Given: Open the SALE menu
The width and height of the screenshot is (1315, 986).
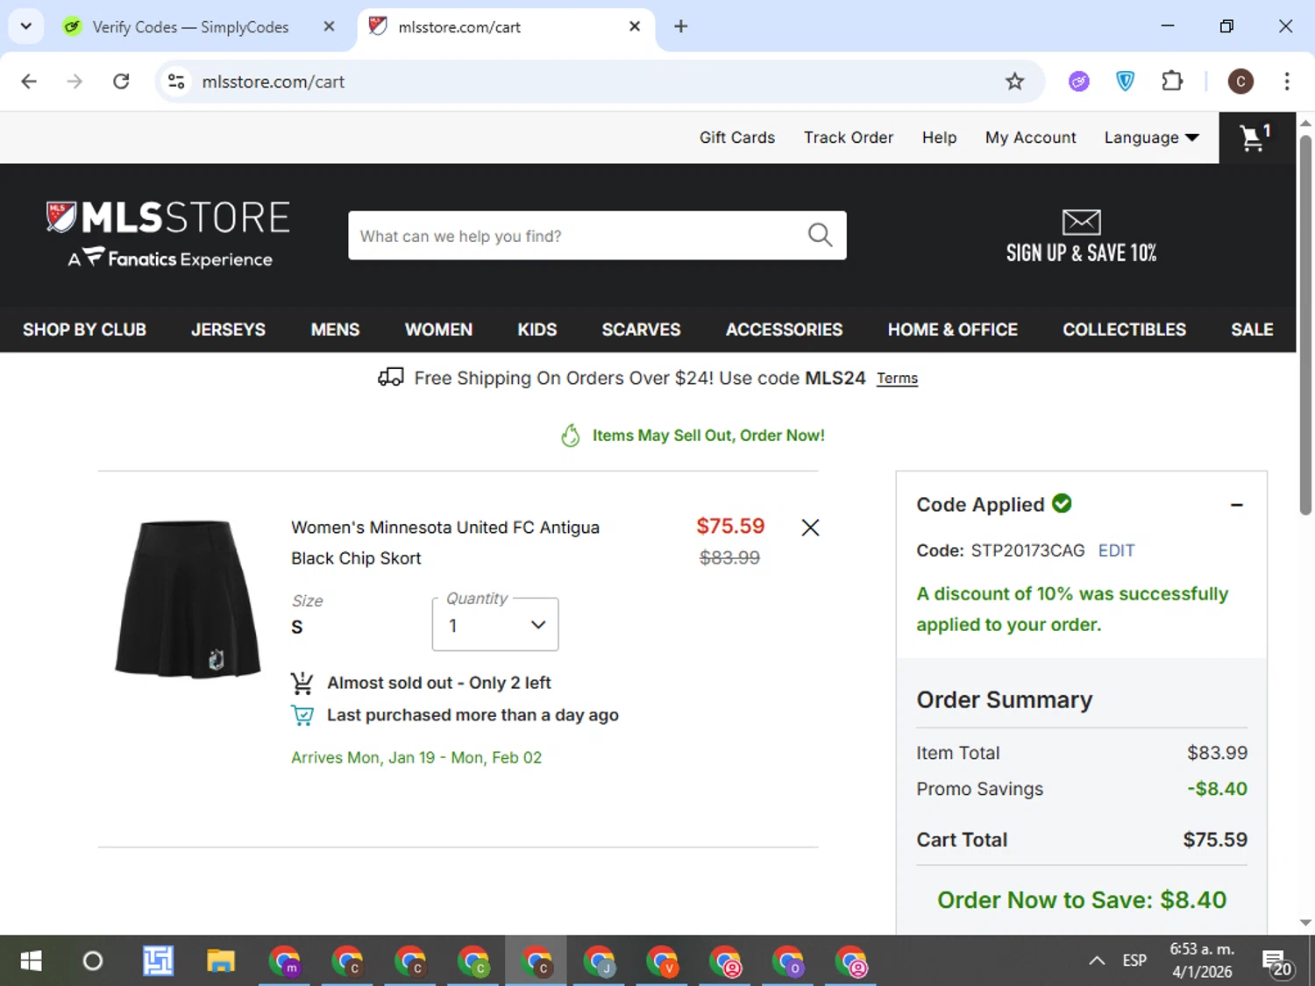Looking at the screenshot, I should pos(1252,330).
